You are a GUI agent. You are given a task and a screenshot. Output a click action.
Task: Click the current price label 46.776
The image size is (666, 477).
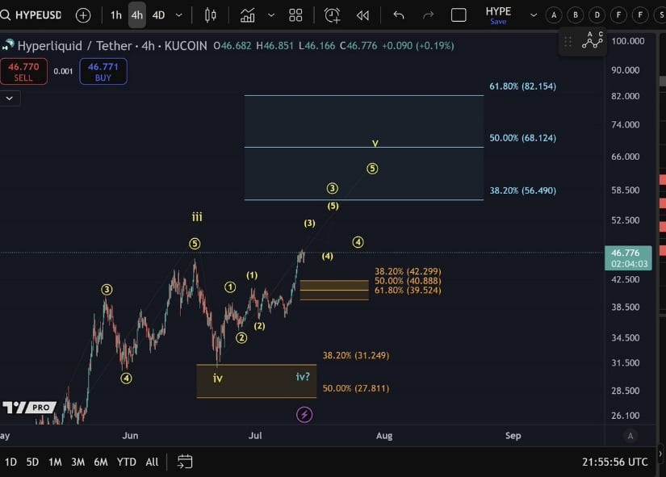point(628,257)
